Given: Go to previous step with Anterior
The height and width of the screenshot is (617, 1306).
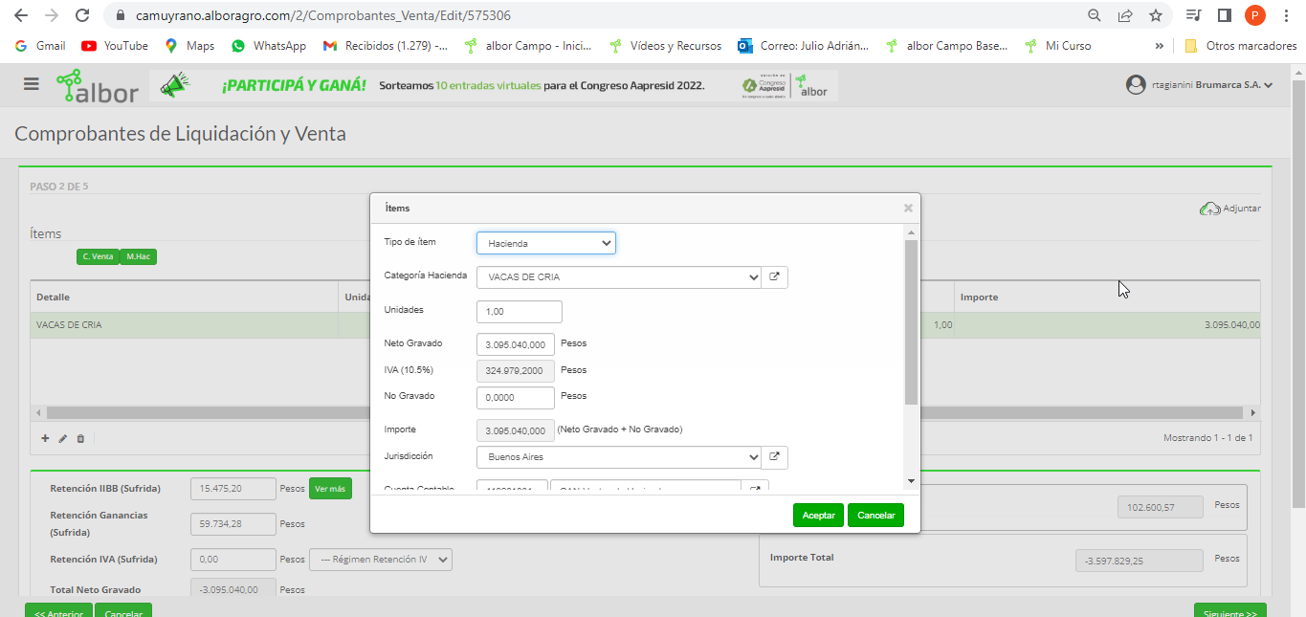Looking at the screenshot, I should coord(59,610).
